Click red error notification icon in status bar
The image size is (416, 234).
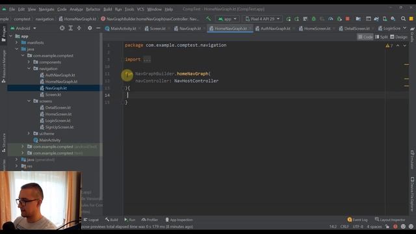pos(395,227)
